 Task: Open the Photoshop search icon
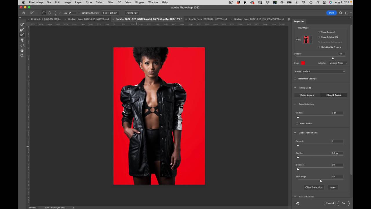coord(341,13)
